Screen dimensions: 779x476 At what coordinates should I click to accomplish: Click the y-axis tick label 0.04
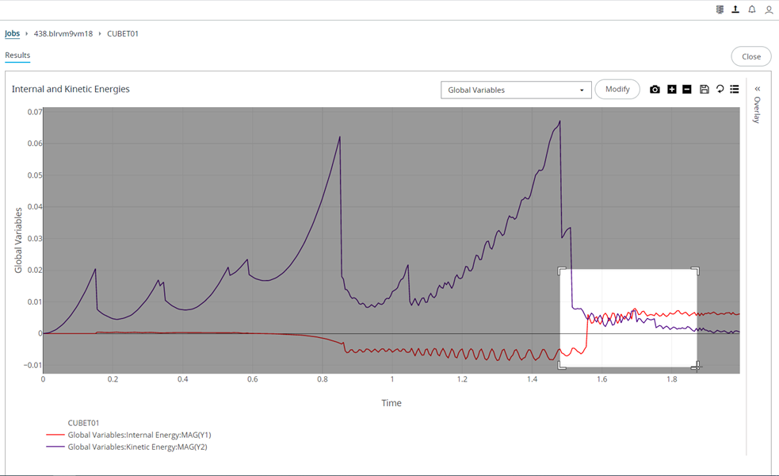(35, 207)
